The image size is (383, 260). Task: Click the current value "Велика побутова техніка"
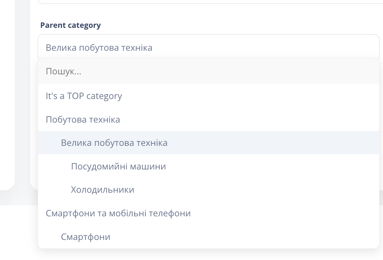tap(100, 47)
